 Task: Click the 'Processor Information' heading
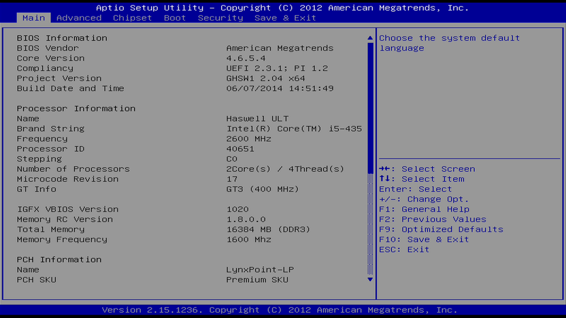click(76, 108)
